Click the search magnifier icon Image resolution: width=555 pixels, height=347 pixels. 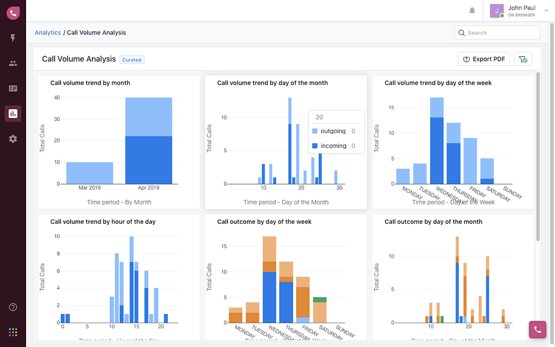point(462,33)
